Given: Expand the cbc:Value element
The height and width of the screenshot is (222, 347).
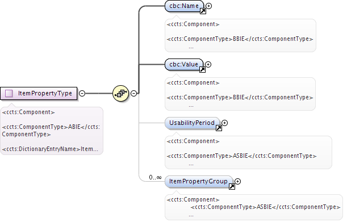Looking at the screenshot, I should point(208,64).
